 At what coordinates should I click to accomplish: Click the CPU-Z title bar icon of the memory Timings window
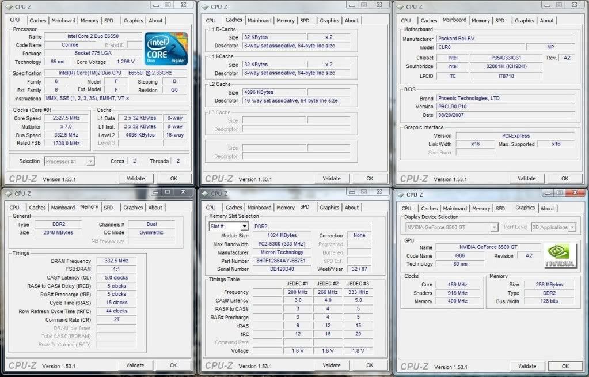(9, 194)
